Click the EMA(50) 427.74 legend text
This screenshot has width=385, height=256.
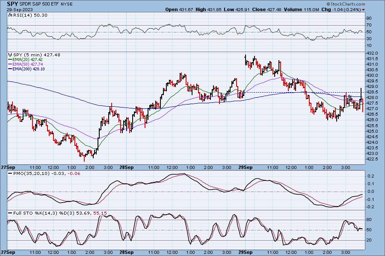[x=27, y=64]
